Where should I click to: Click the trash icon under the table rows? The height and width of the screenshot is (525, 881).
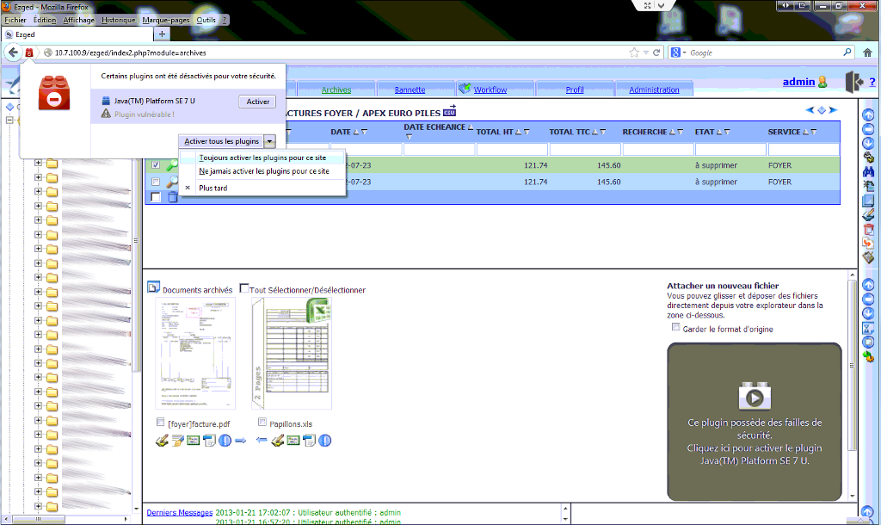[172, 197]
